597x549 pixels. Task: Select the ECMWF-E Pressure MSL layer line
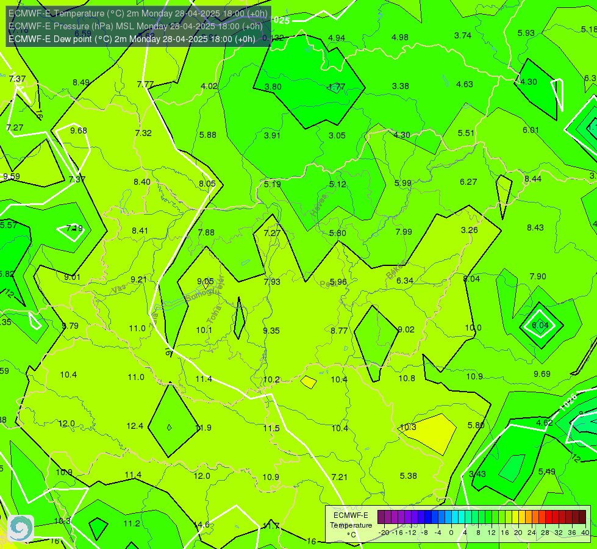135,26
